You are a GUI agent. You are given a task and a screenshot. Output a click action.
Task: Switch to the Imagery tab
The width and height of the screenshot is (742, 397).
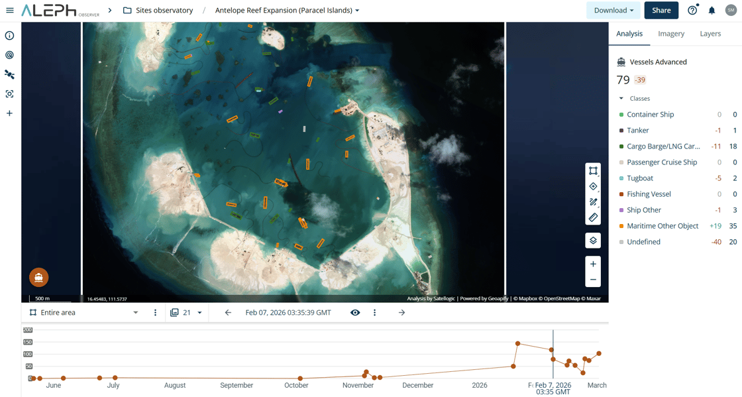[671, 34]
